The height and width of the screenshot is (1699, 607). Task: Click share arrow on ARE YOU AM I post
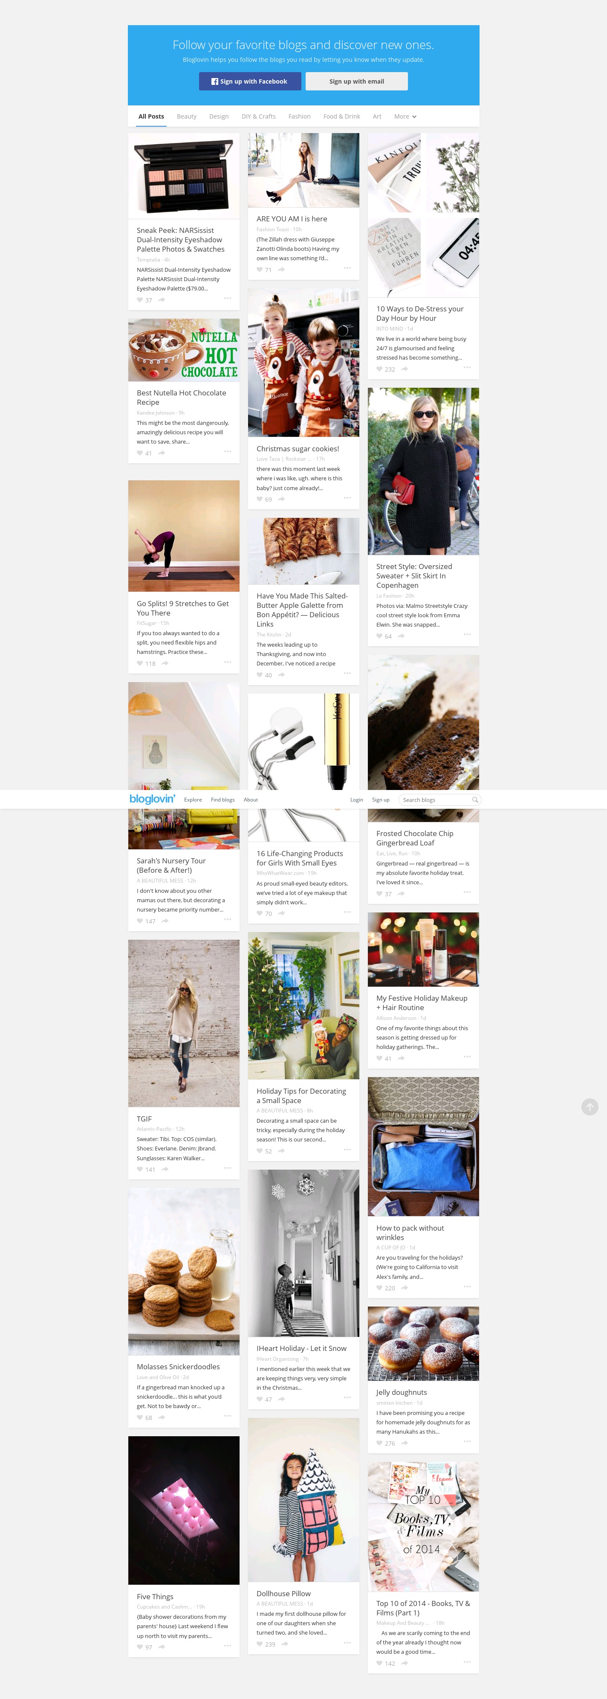[281, 270]
